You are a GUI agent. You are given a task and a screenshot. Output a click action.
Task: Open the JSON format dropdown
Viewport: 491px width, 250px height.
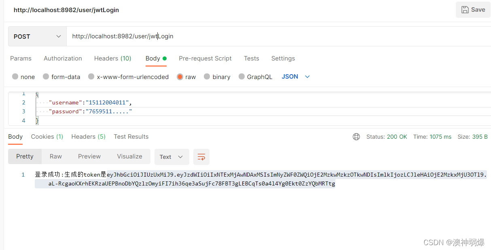[296, 77]
